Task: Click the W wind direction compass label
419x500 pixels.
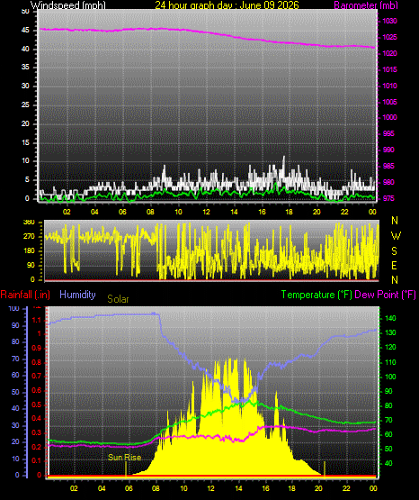Action: (396, 236)
